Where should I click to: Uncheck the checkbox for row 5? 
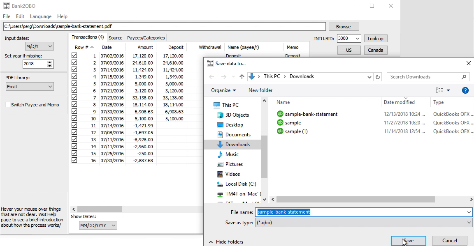(x=74, y=83)
